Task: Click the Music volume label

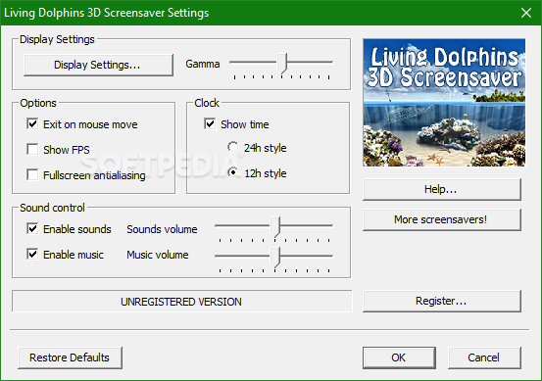Action: coord(158,255)
